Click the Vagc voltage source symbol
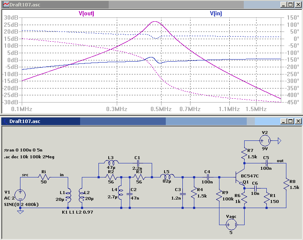303x240 pixels. pyautogui.click(x=231, y=225)
